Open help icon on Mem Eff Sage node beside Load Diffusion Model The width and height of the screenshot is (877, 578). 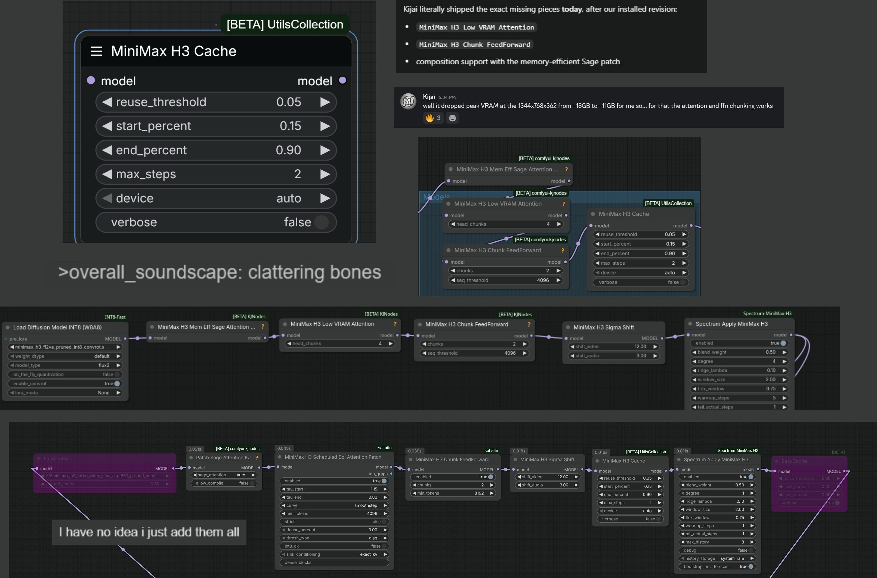[x=263, y=327]
